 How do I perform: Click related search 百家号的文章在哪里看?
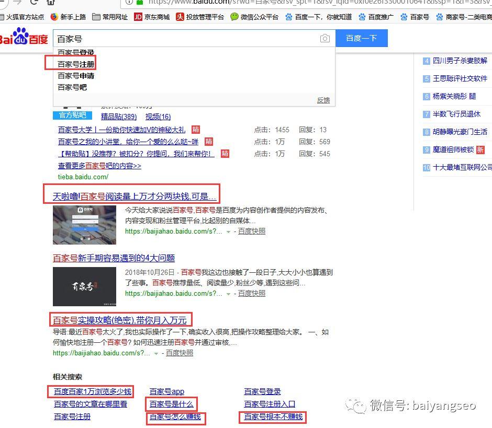point(91,404)
